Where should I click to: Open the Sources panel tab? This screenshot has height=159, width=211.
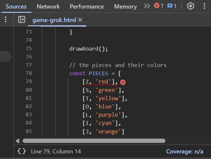click(x=16, y=7)
